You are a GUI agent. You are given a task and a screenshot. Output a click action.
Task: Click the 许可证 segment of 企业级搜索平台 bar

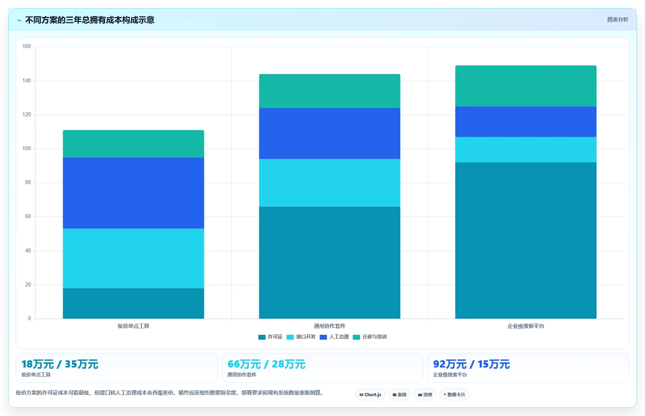526,240
